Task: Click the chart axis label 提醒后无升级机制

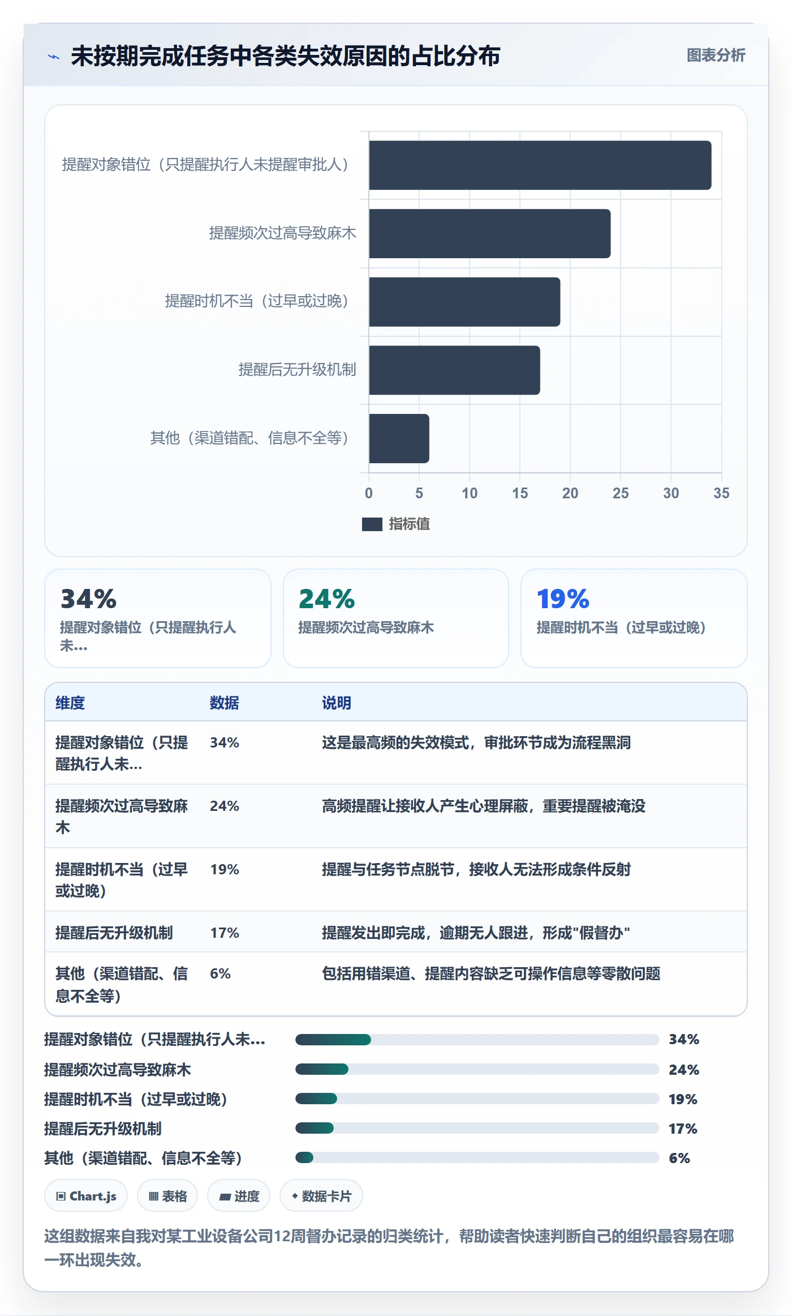Action: (297, 370)
